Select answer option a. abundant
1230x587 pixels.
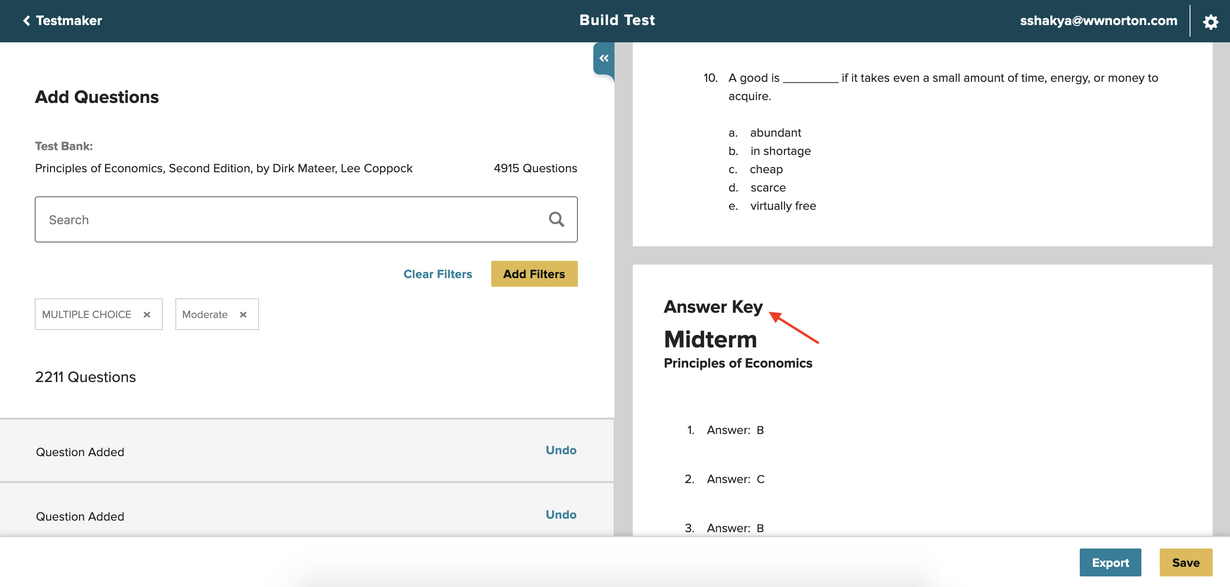[x=775, y=133]
